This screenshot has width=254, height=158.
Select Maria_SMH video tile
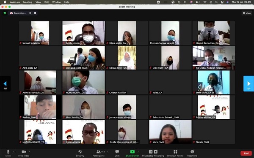click(x=170, y=132)
